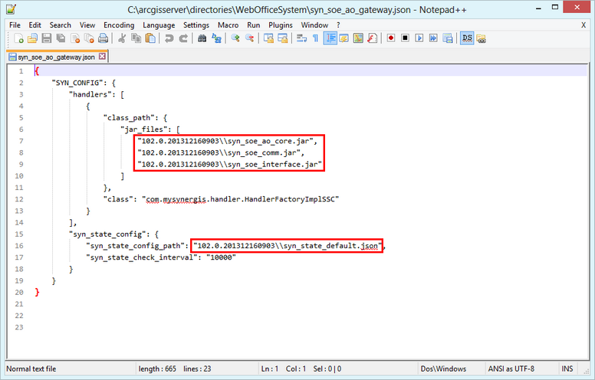Viewport: 595px width, 380px height.
Task: Click the "syn_state_check_interval" key text
Action: point(140,257)
